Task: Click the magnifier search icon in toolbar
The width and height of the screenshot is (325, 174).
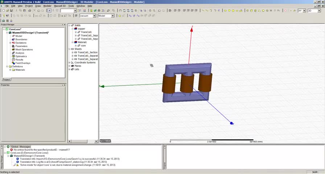Action: tap(108, 11)
